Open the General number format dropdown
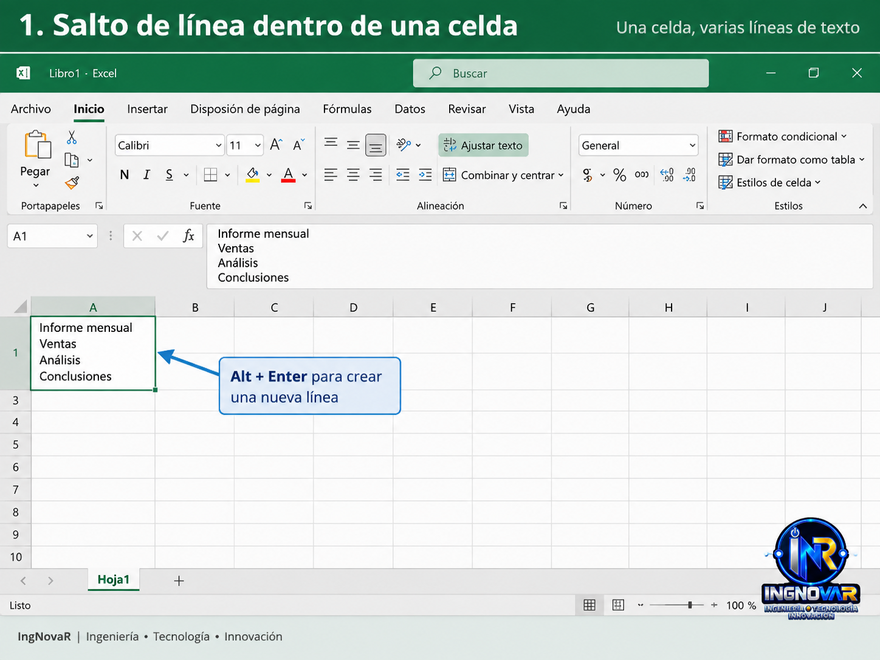 [692, 145]
